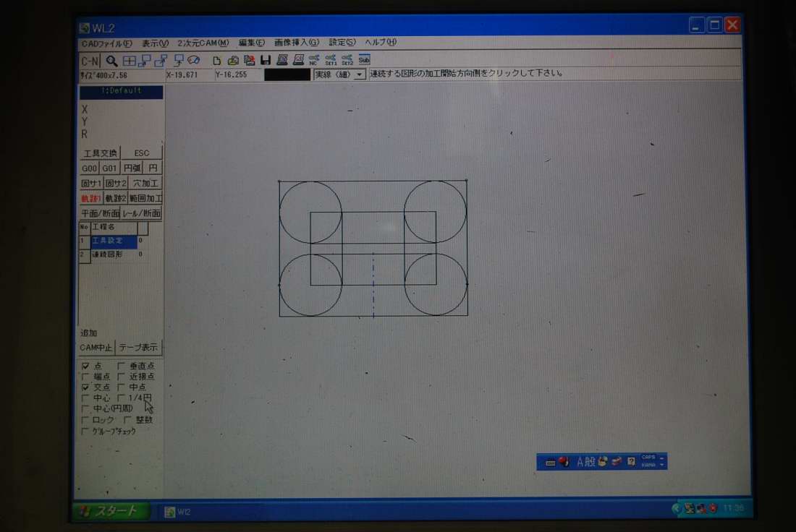Click the レール/断面 button
Viewport: 796px width, 532px height.
tap(142, 213)
